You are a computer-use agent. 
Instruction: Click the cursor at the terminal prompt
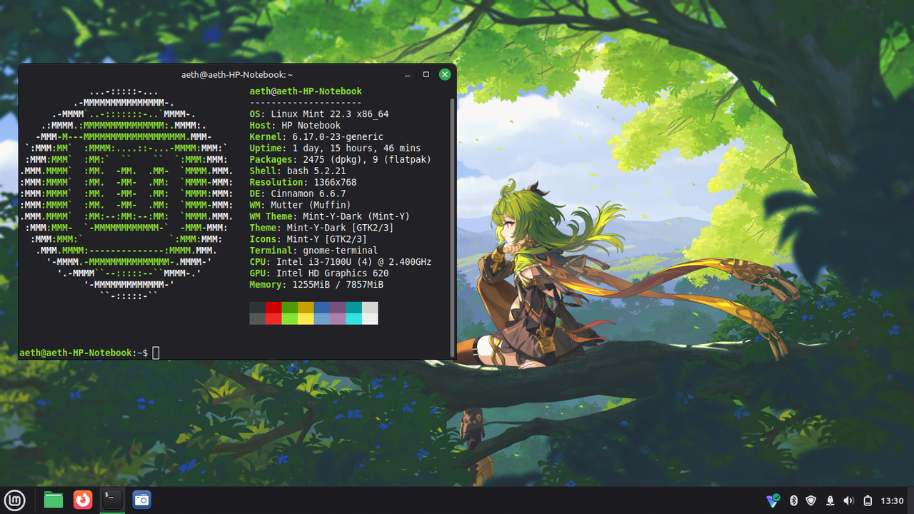pyautogui.click(x=156, y=353)
